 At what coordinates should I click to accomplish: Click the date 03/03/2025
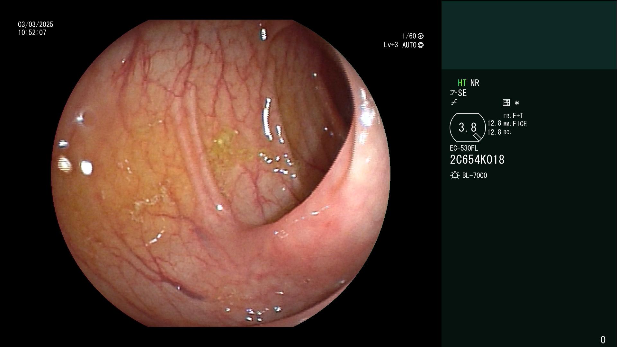point(36,24)
